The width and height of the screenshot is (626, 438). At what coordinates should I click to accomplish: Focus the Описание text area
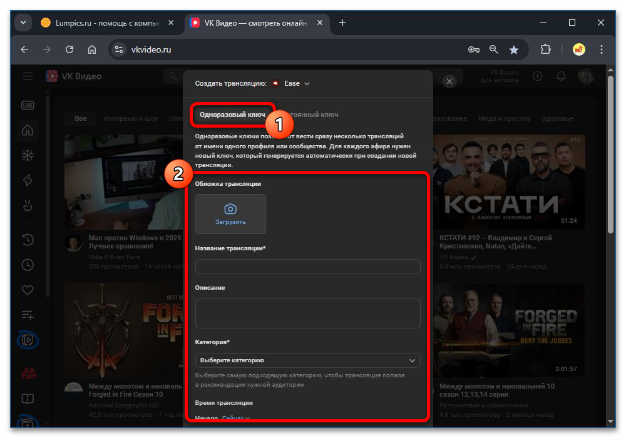(x=307, y=313)
